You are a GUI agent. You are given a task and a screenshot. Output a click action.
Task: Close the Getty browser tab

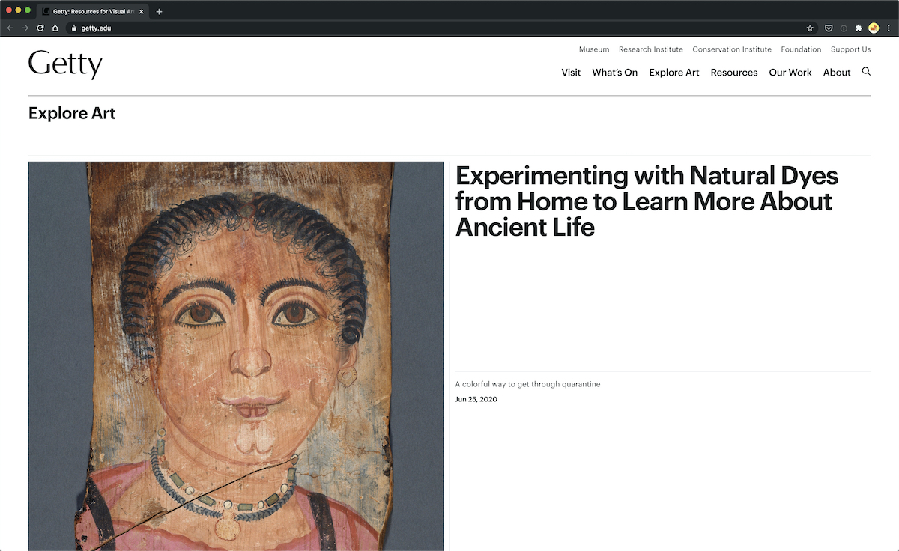142,11
